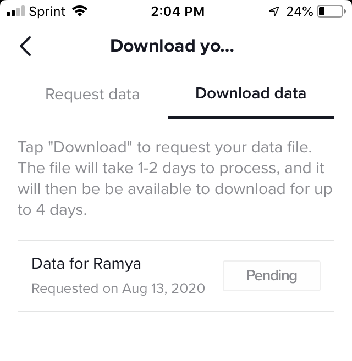
Task: Tap the "to 4 days." line of text
Action: (x=52, y=210)
